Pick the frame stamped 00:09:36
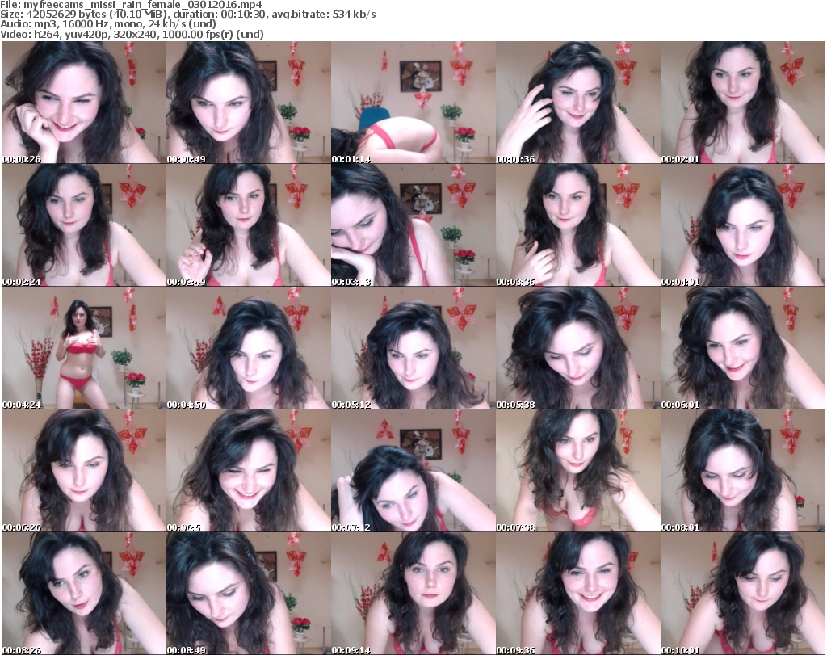Screen dimensions: 827x655 578,594
